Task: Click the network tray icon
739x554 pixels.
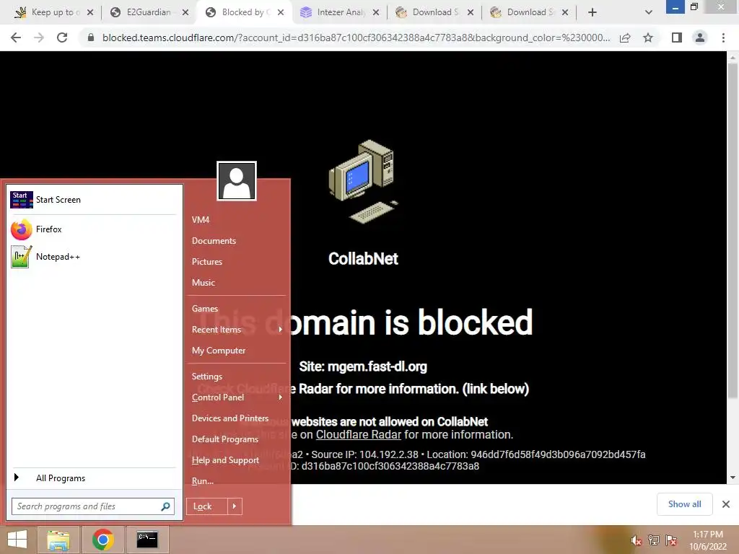Action: 654,540
